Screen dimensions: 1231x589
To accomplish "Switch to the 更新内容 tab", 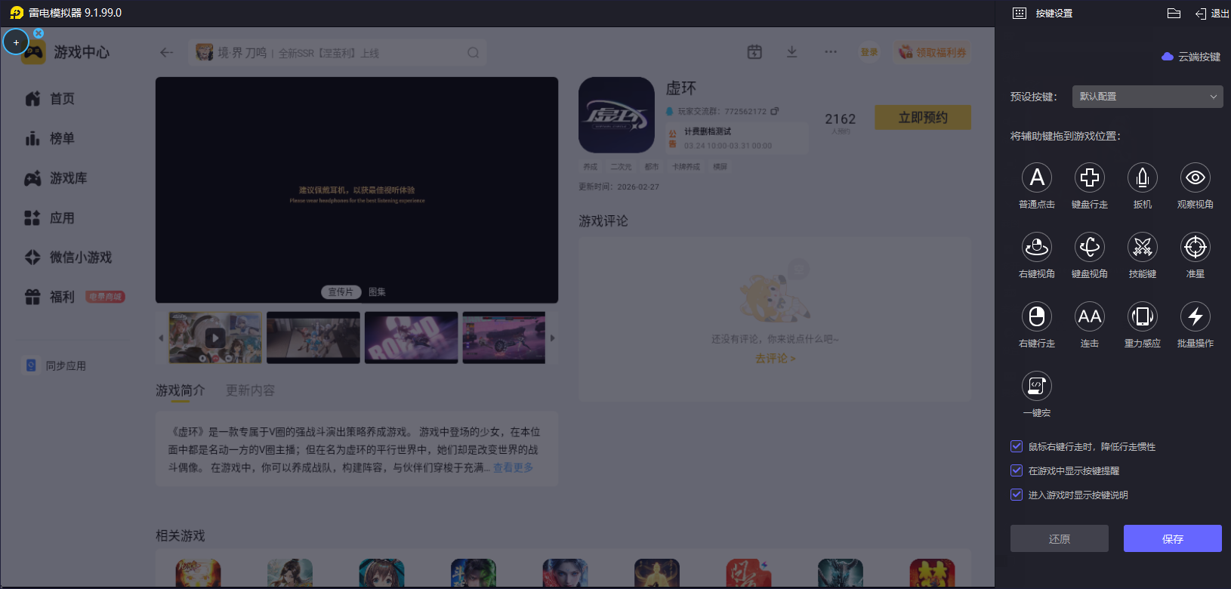I will [250, 390].
